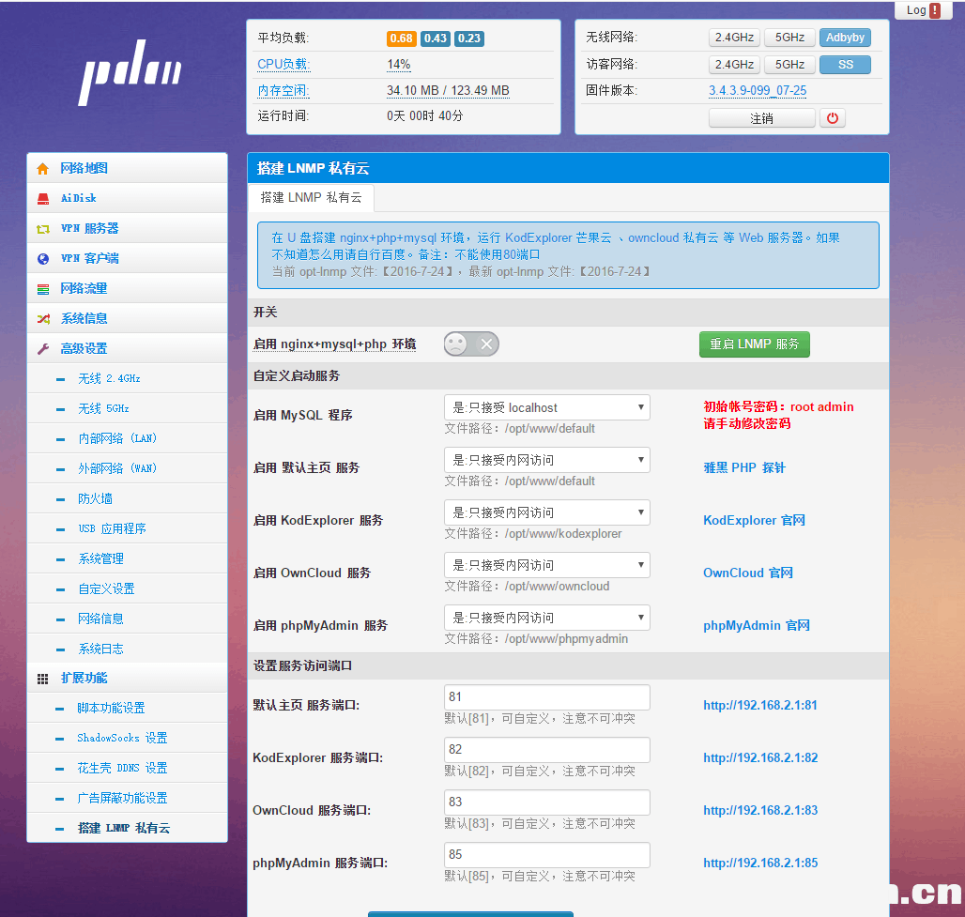Image resolution: width=965 pixels, height=917 pixels.
Task: Collapse the 高级设置 menu section
Action: point(128,348)
